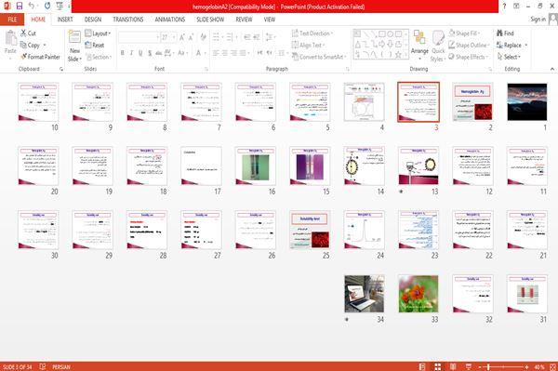The height and width of the screenshot is (371, 558).
Task: Select the Format Painter tool
Action: (41, 57)
